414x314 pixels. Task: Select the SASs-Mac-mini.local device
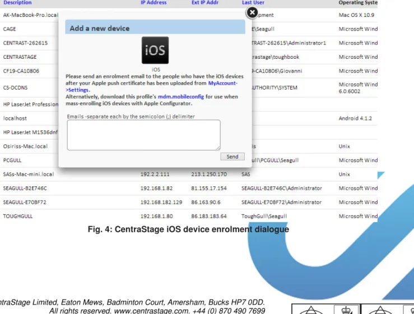[29, 174]
